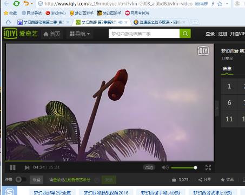Click the iQIYI logo
Viewport: 245px width, 195px height.
click(21, 34)
